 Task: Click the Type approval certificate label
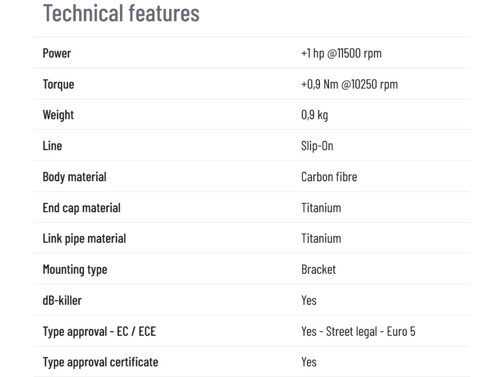101,362
